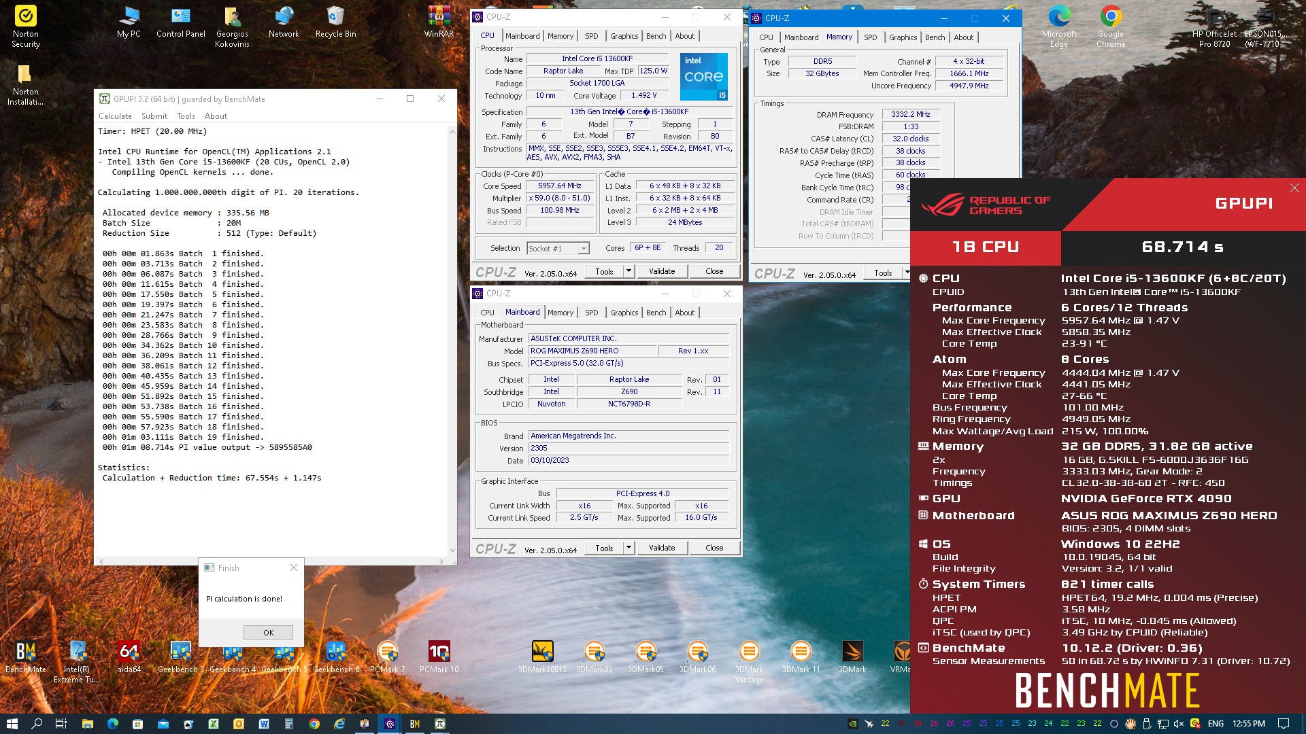Click OK in the Finish dialog
This screenshot has height=734, width=1306.
[x=268, y=633]
